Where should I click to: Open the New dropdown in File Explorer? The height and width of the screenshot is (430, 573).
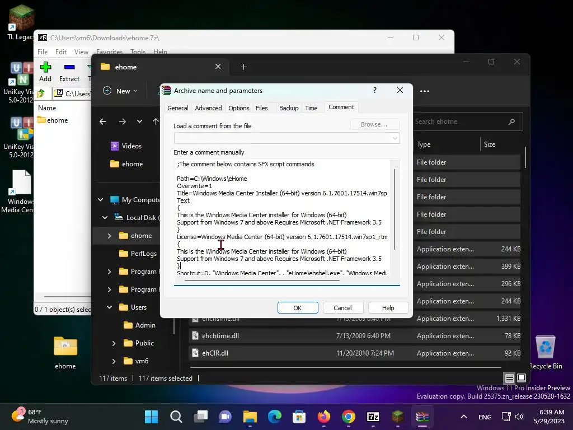(x=121, y=91)
